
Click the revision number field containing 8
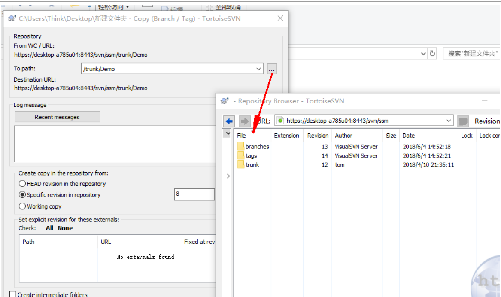point(194,194)
